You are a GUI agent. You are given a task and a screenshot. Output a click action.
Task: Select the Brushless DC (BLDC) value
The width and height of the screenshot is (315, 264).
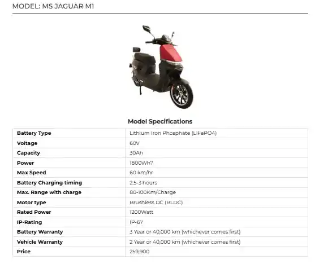click(156, 203)
